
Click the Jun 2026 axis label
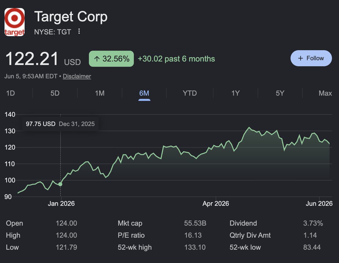[319, 203]
